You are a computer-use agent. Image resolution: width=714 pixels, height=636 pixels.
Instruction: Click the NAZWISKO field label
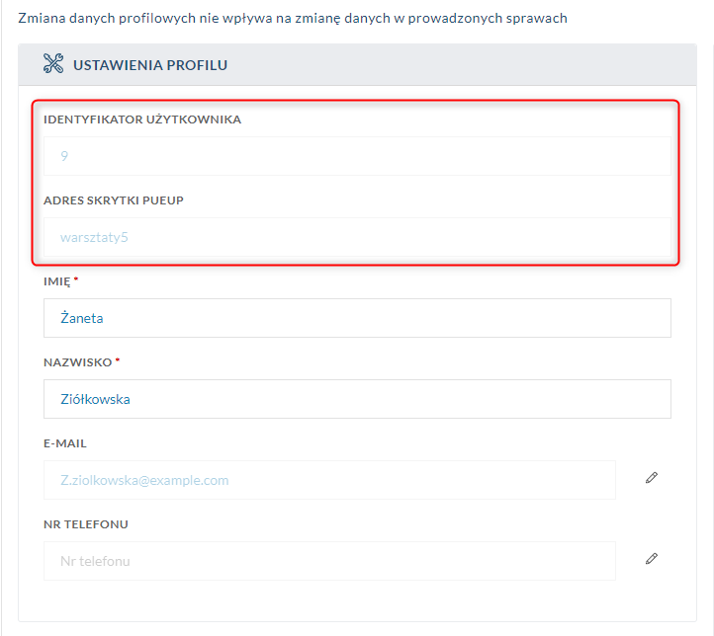pyautogui.click(x=77, y=362)
